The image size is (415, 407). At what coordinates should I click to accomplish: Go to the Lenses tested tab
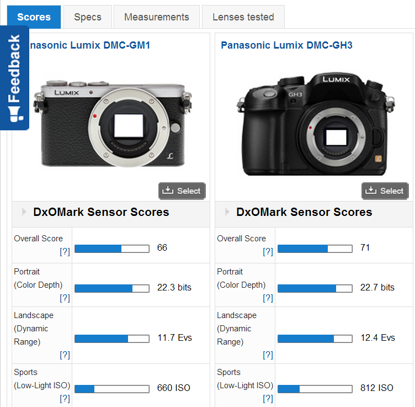coord(243,17)
